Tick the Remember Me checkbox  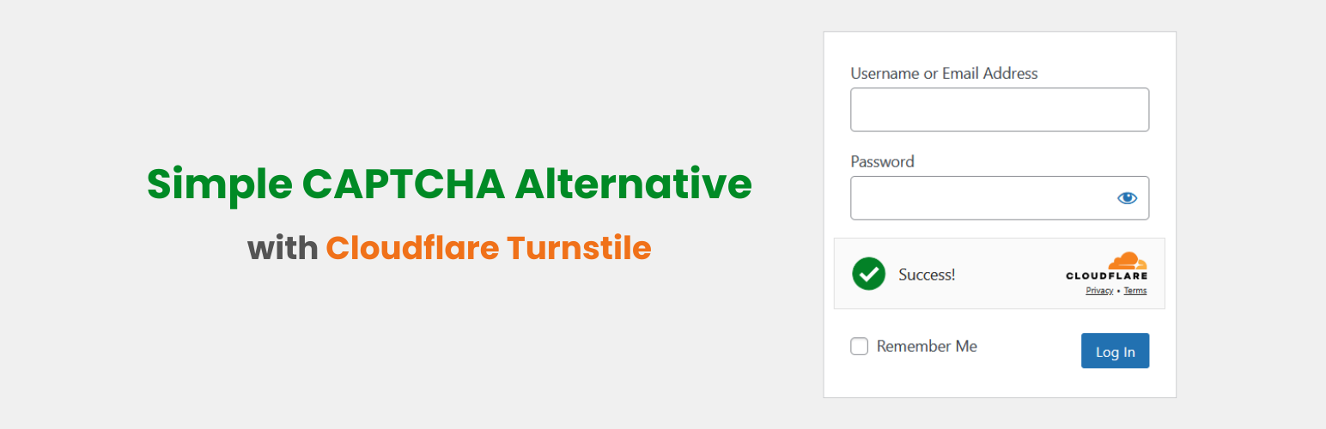pos(859,347)
